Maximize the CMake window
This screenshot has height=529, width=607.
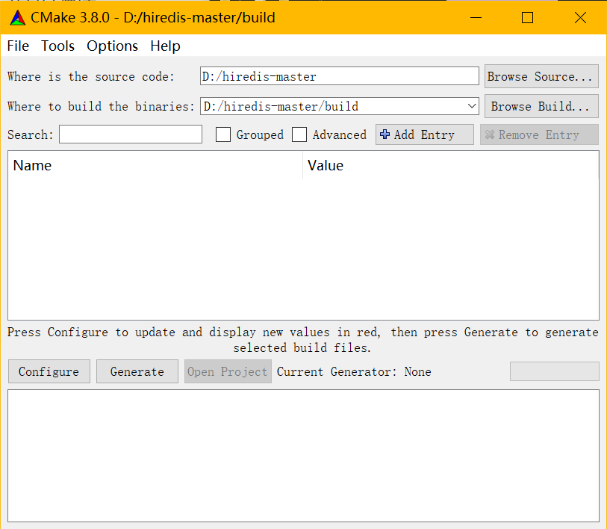(527, 17)
